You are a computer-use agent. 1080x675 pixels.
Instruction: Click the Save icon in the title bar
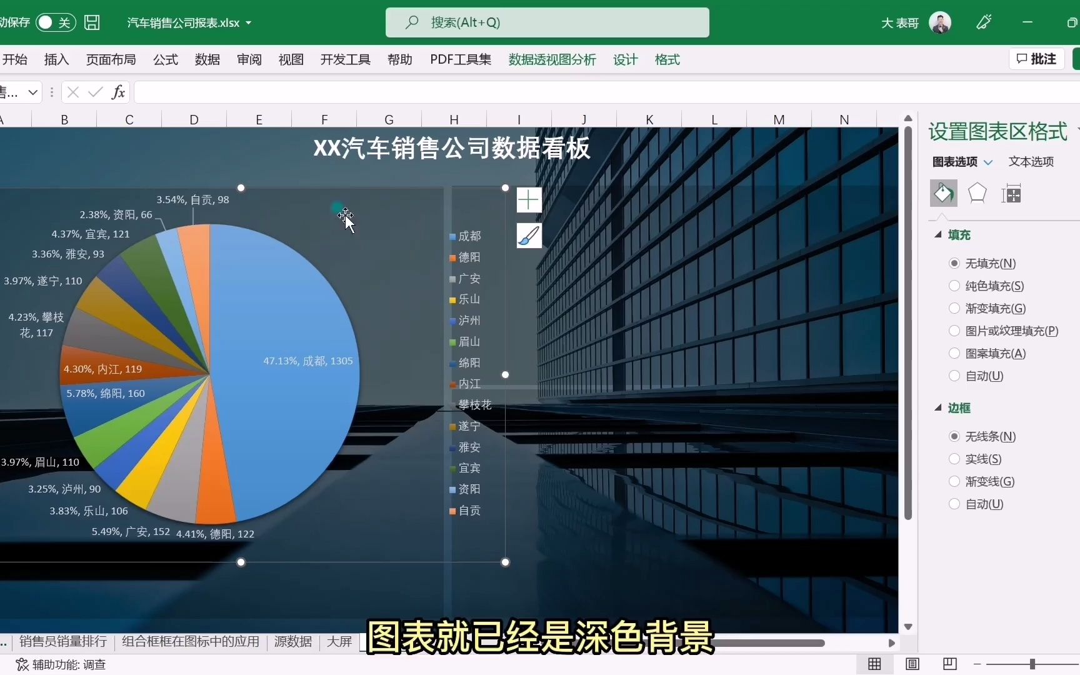(92, 22)
